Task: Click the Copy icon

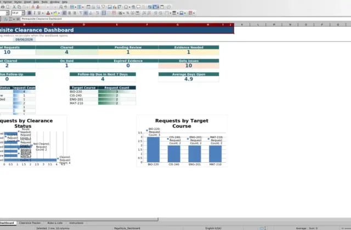Action: [x=19, y=7]
